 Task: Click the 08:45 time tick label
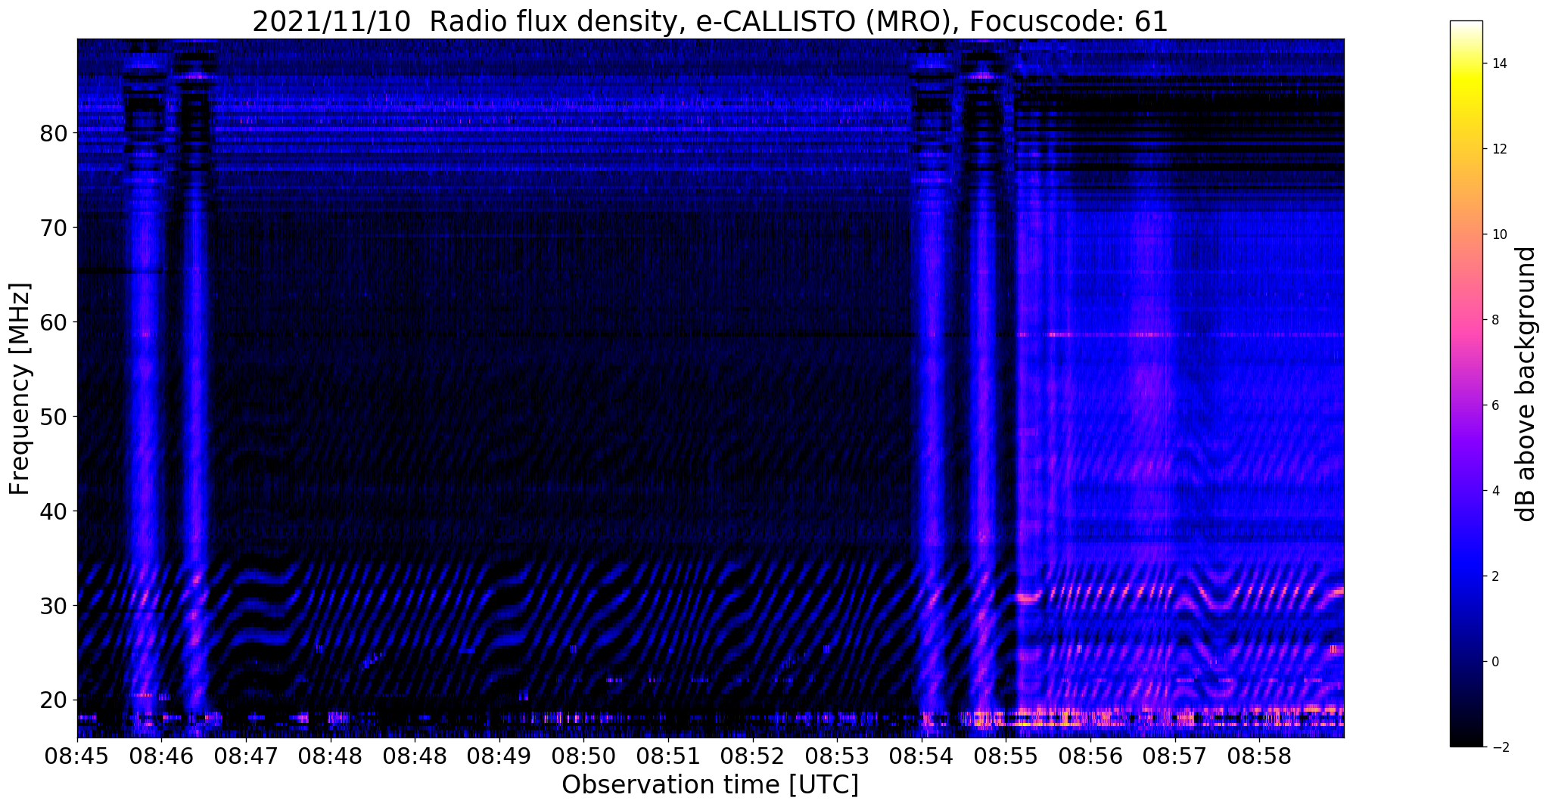[x=77, y=756]
